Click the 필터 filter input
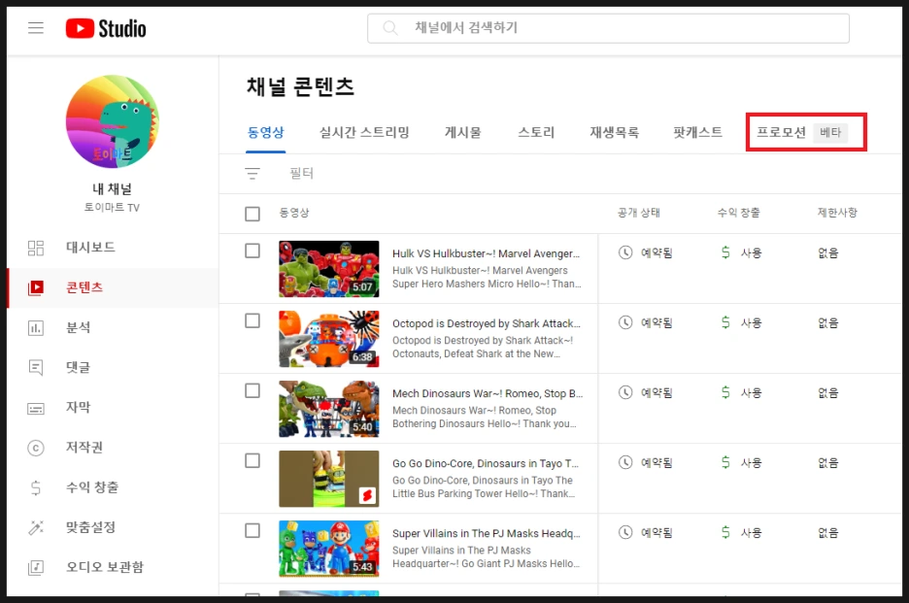 tap(301, 174)
